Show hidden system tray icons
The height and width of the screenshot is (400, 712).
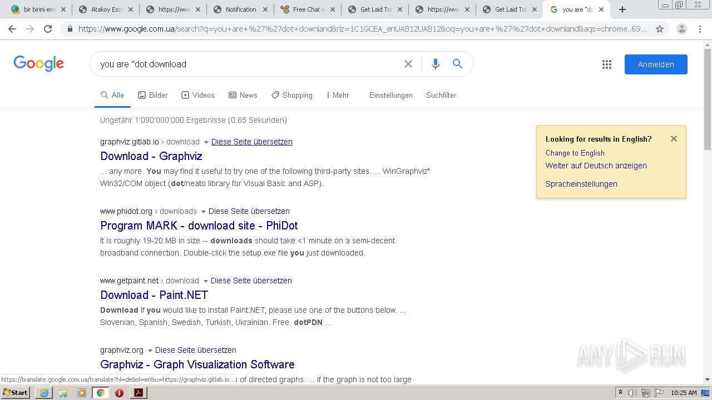coord(620,393)
